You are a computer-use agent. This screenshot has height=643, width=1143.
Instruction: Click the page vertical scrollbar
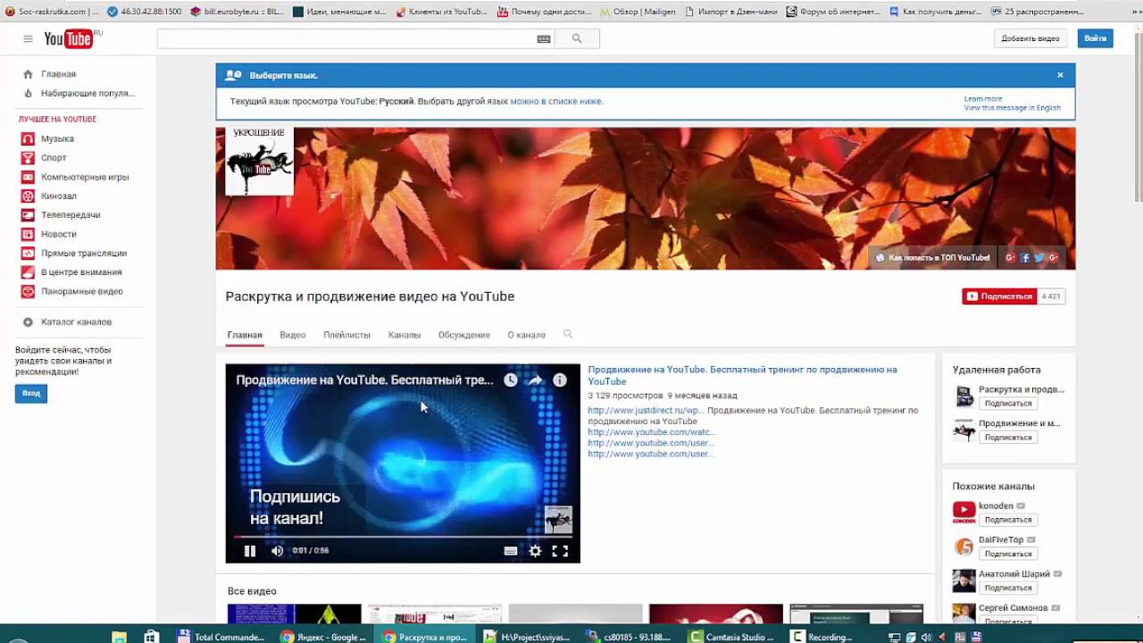point(1138,116)
